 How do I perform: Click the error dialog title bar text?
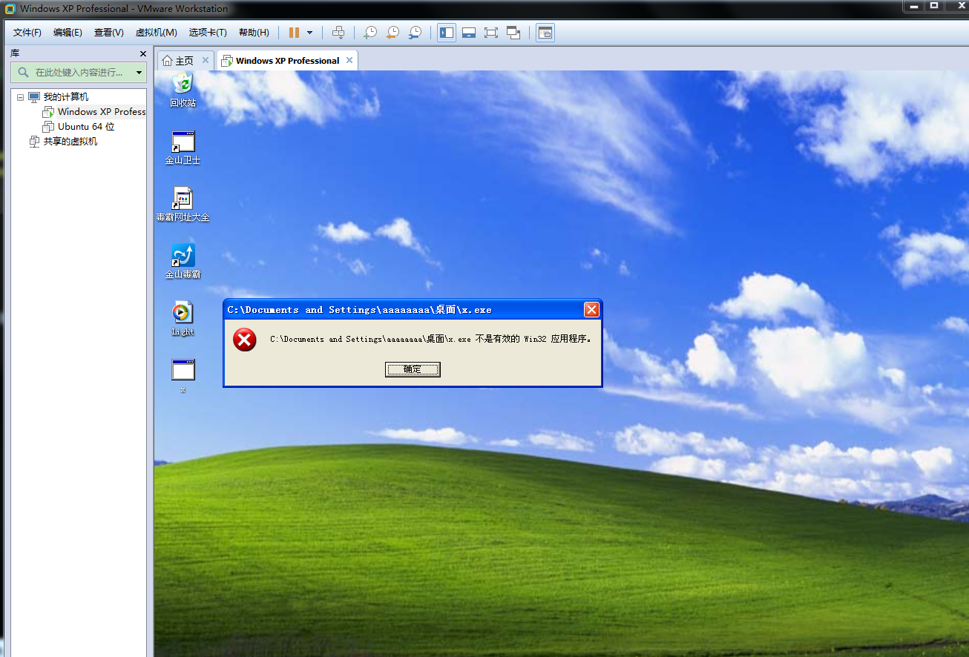[x=359, y=310]
